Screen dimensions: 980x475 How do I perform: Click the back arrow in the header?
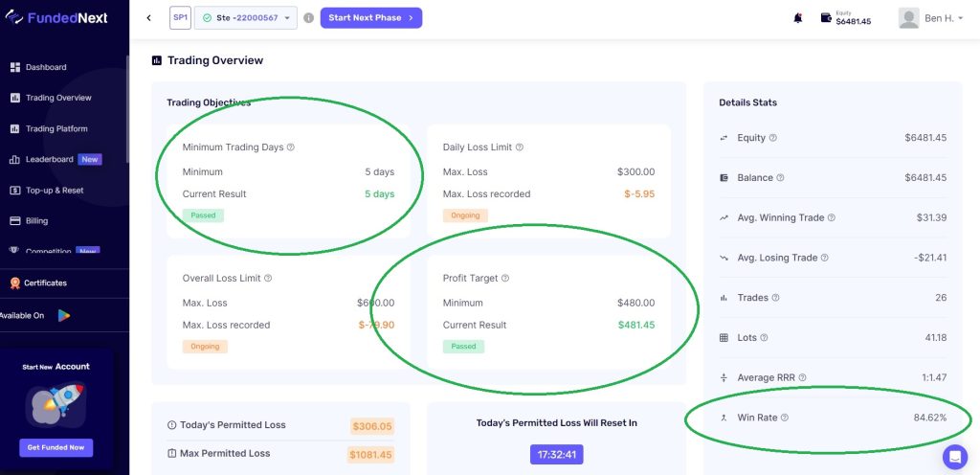149,18
